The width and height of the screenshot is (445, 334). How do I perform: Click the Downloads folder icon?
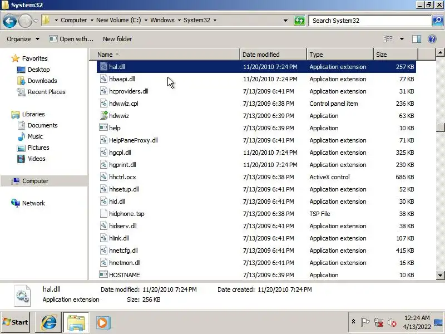click(21, 81)
